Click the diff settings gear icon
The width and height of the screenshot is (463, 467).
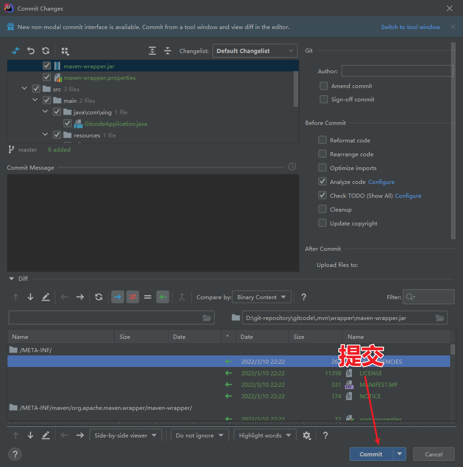coord(307,435)
